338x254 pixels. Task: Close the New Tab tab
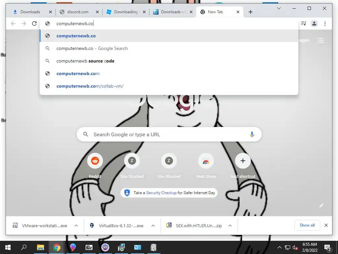point(238,12)
